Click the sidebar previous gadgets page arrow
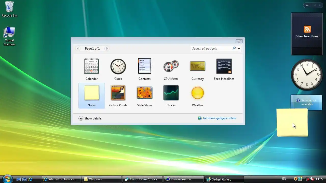The width and height of the screenshot is (326, 183). (x=315, y=5)
